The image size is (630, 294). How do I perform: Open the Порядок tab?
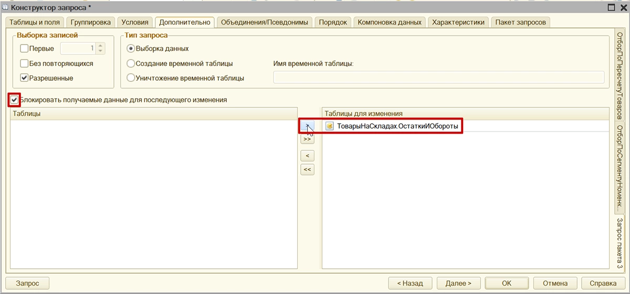point(333,22)
